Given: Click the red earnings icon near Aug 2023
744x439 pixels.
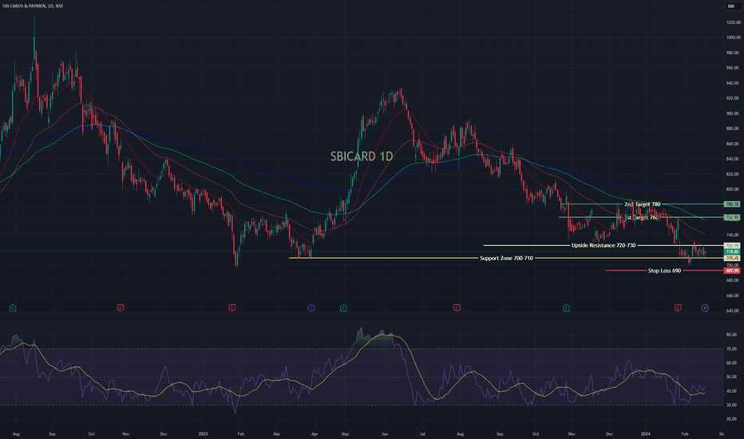Looking at the screenshot, I should tap(457, 308).
